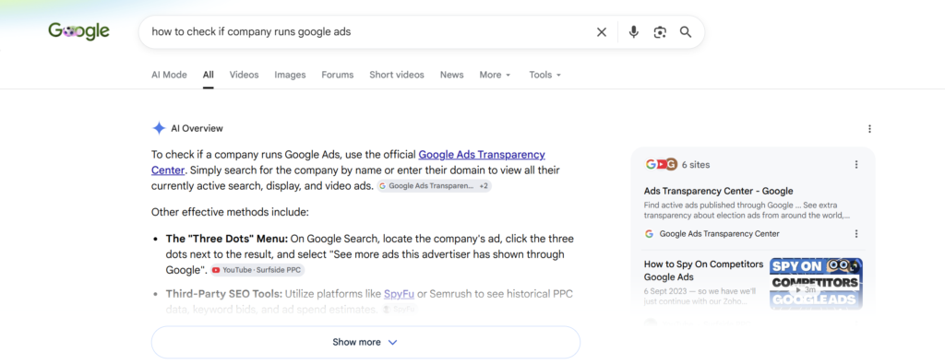Click the magnifying glass search icon

coord(686,32)
